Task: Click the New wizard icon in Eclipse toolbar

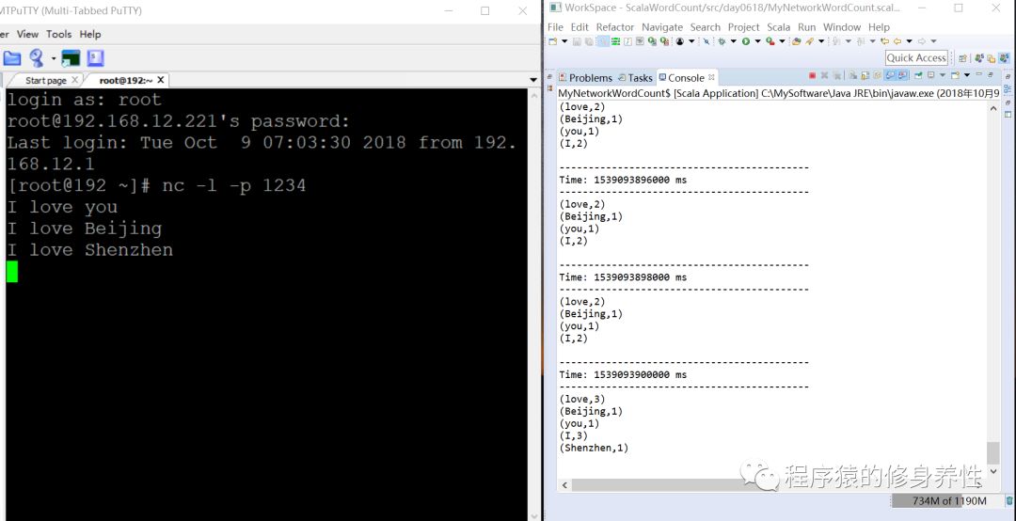Action: [x=553, y=40]
